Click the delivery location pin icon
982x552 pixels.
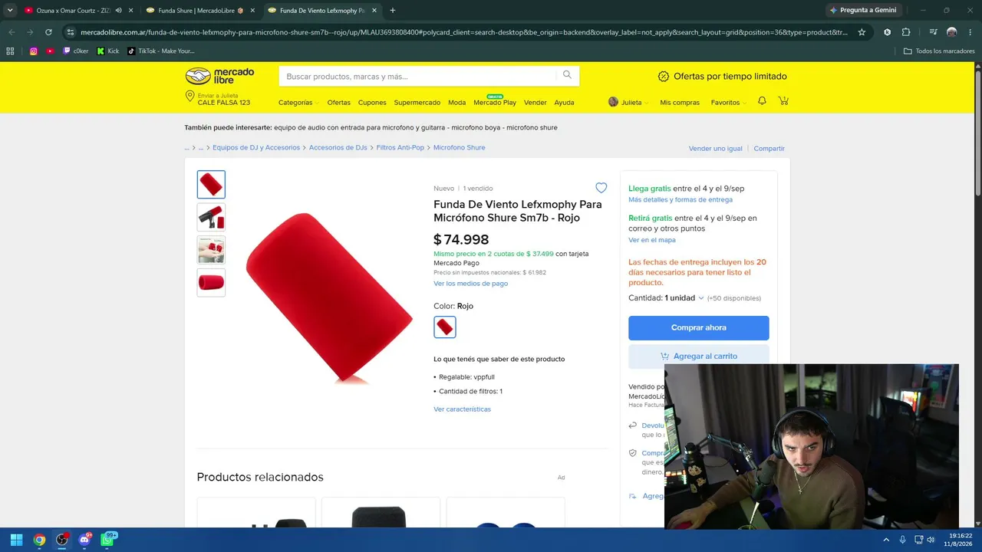tap(189, 97)
